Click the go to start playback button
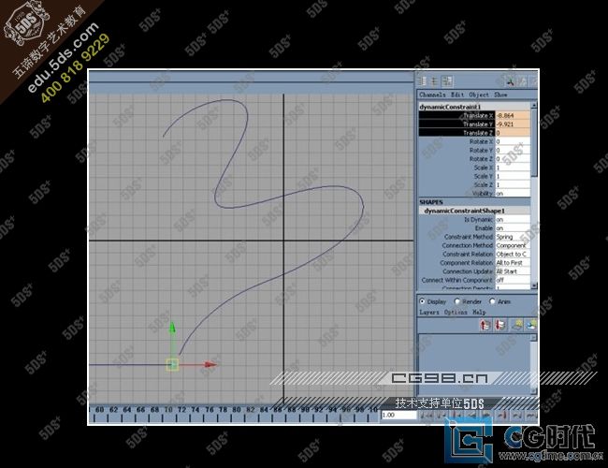Viewport: 608px width, 468px height. tap(427, 416)
